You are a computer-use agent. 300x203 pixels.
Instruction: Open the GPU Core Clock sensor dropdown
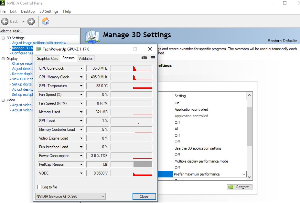[x=81, y=68]
